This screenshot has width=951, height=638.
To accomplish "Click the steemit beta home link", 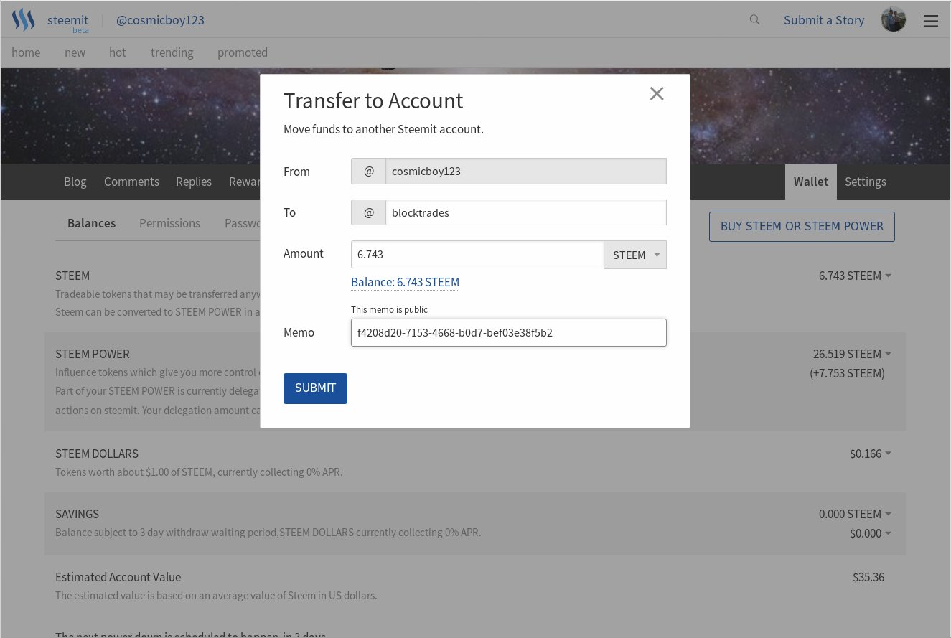I will pyautogui.click(x=68, y=22).
